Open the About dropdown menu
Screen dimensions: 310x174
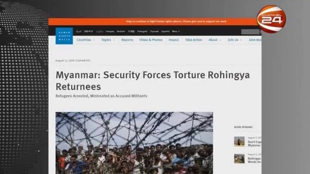(215, 40)
